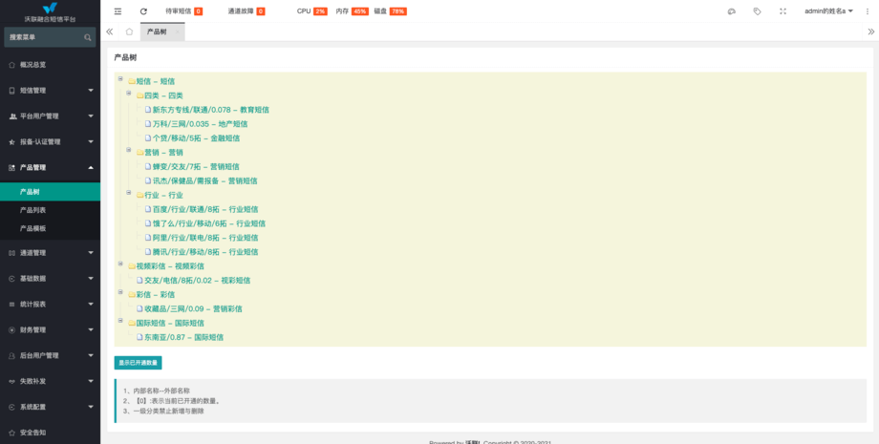Collapse the 短信 – 短信 tree node
Screen dimensions: 879x444
(x=120, y=79)
